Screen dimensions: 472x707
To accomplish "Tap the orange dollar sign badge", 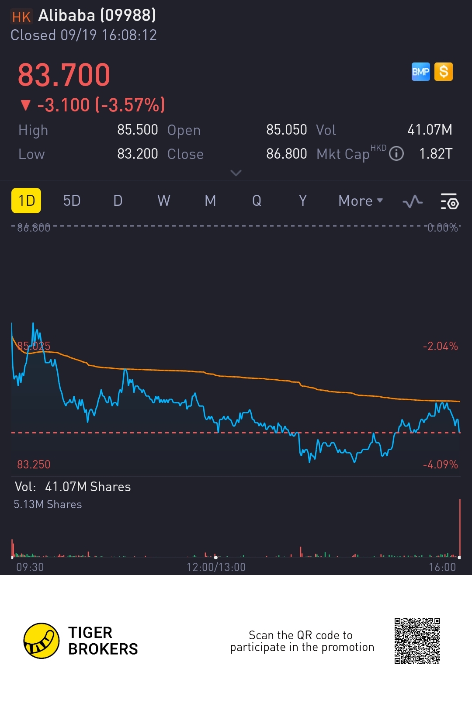I will (444, 72).
